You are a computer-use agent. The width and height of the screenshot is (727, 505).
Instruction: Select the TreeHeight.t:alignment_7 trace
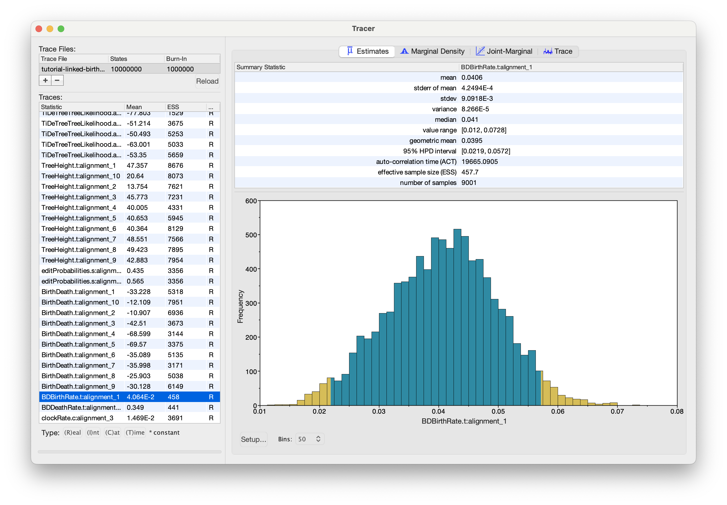coord(129,239)
